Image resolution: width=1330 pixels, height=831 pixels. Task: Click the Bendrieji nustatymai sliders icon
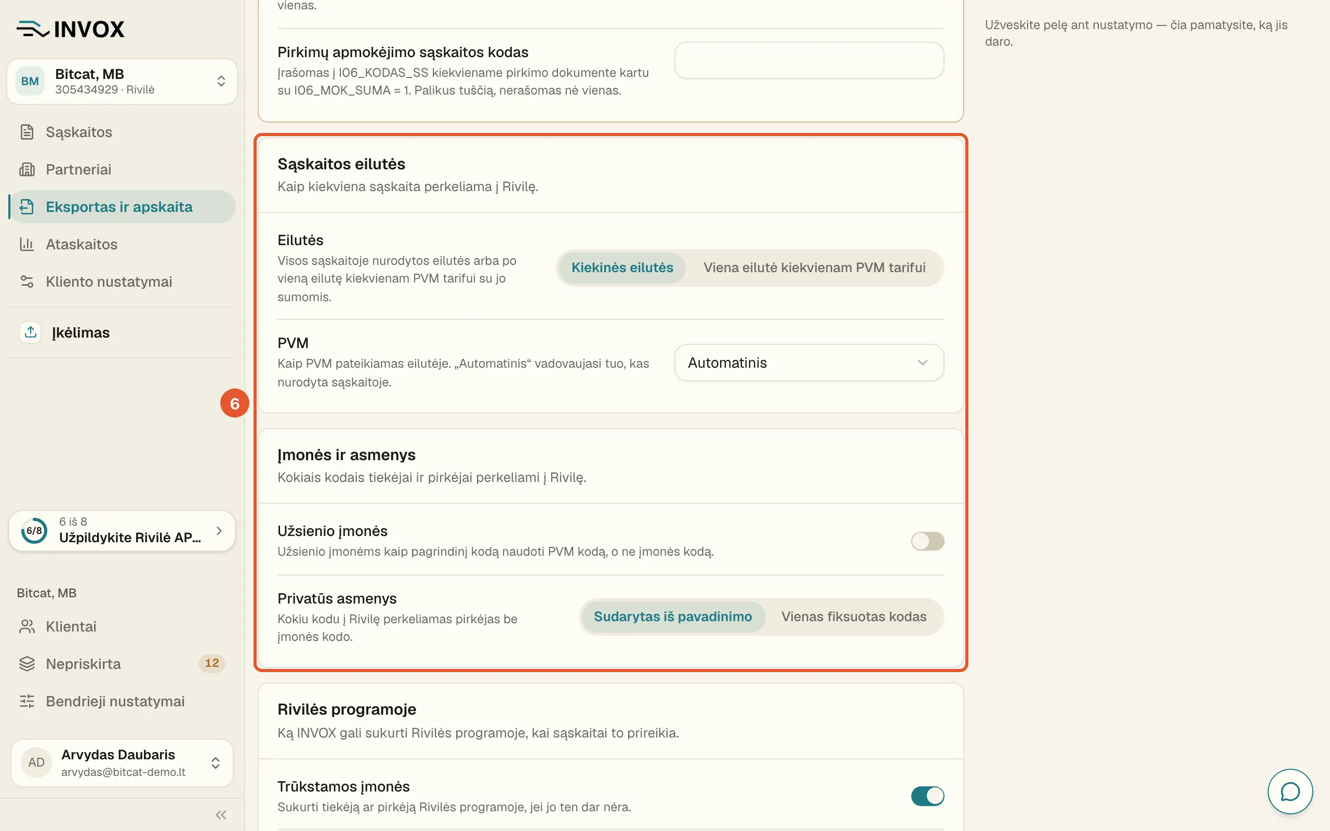tap(27, 701)
